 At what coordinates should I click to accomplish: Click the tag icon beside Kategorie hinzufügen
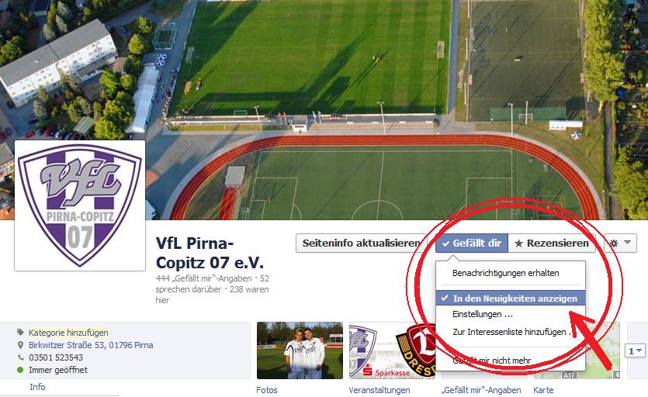click(20, 332)
